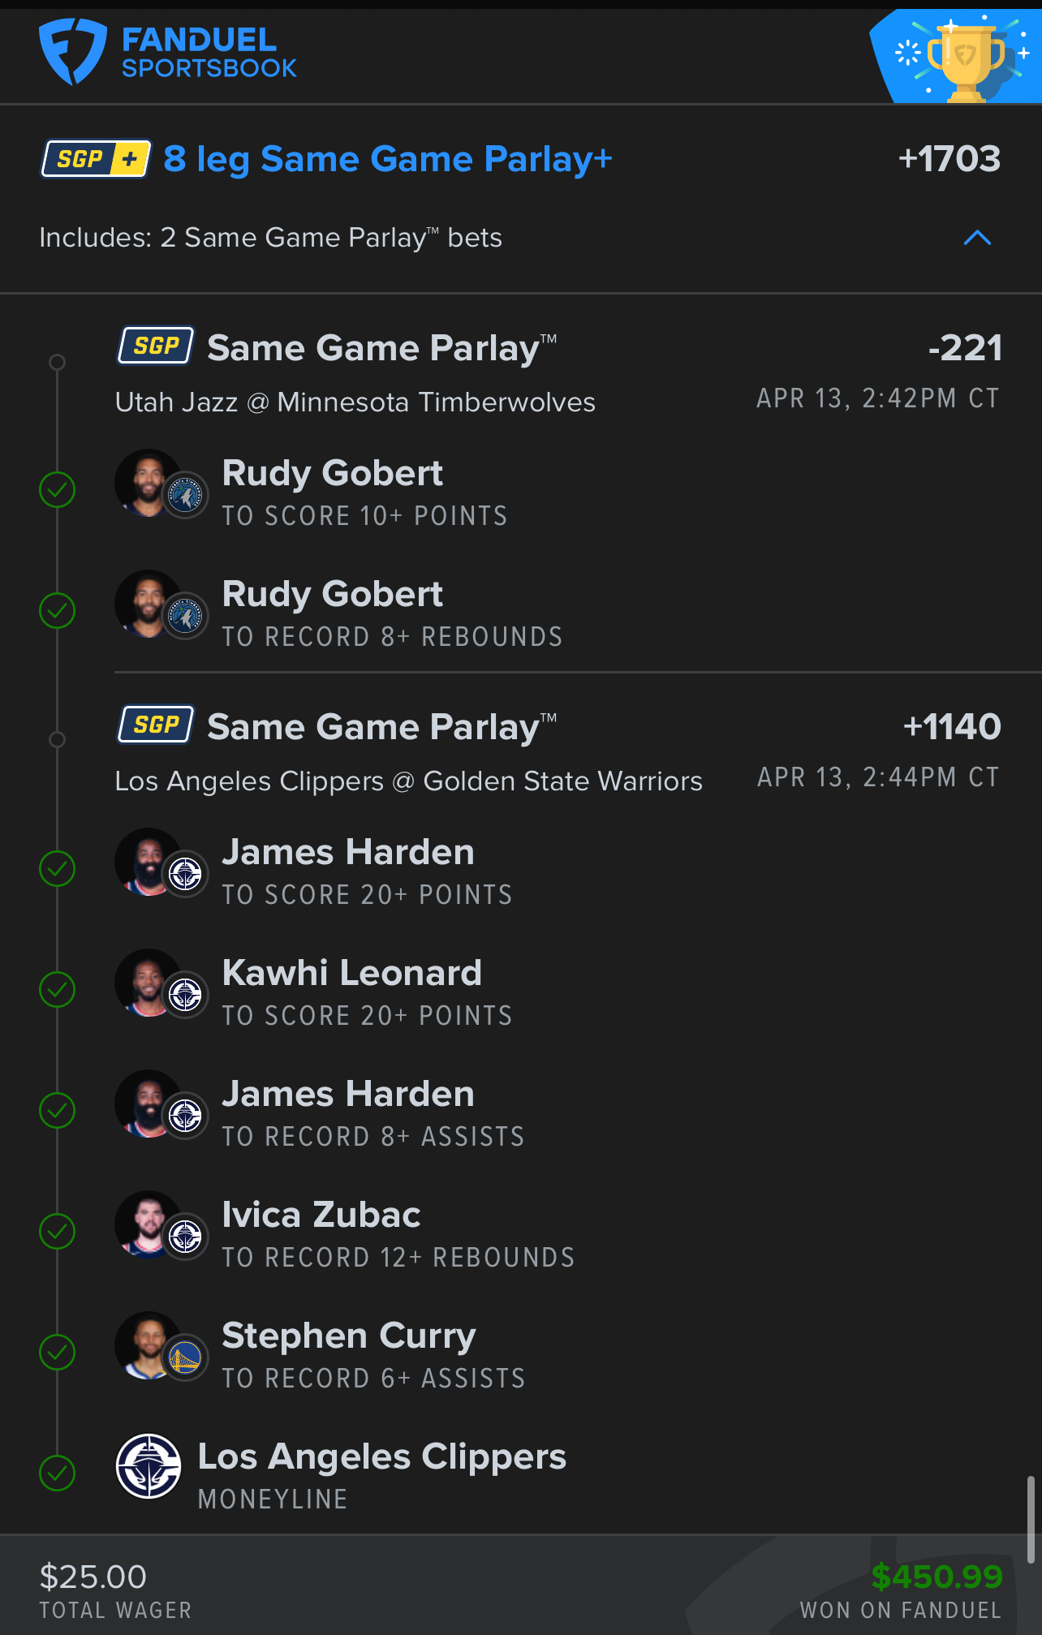This screenshot has height=1635, width=1042.
Task: Select Rudy Gobert 8+ rebounds leg
Action: [x=392, y=614]
